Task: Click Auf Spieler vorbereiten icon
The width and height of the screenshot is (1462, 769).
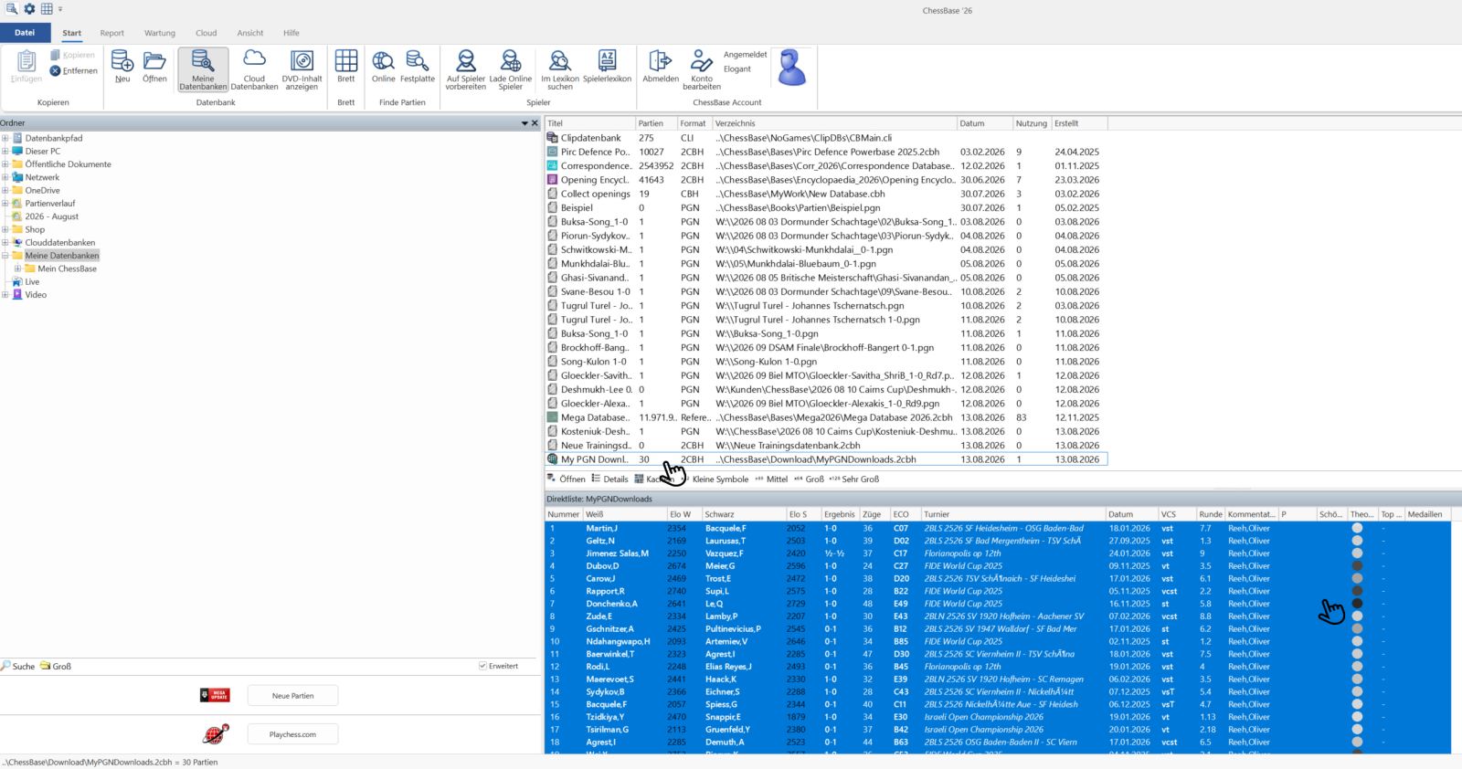Action: 466,70
